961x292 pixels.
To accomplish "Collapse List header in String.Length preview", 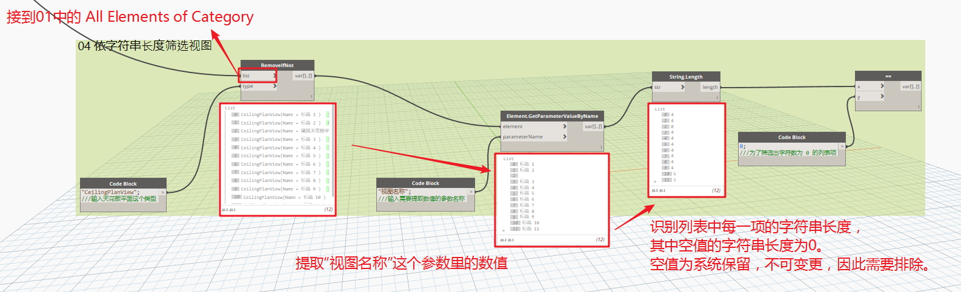I will pyautogui.click(x=660, y=109).
